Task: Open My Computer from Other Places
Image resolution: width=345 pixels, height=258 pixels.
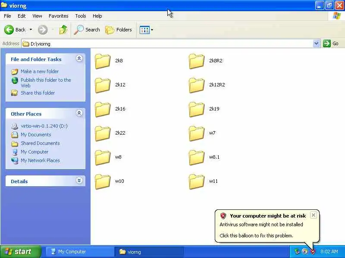Action: (x=34, y=152)
